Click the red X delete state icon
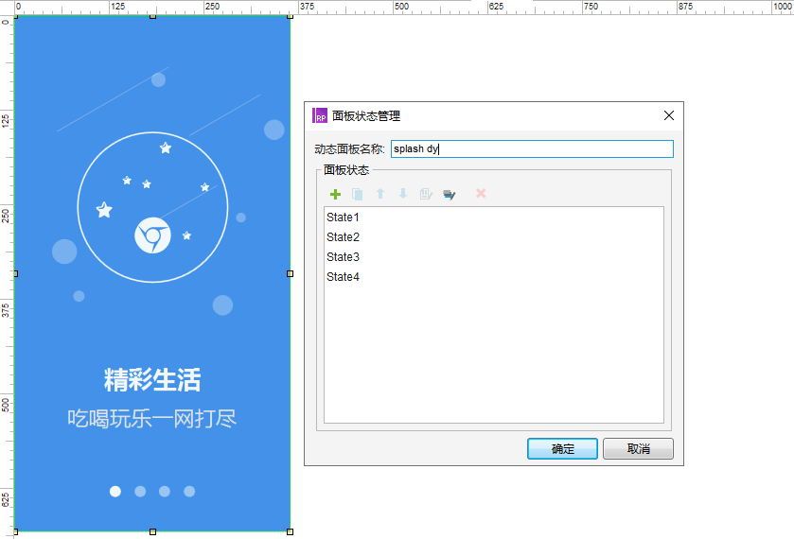This screenshot has width=794, height=539. point(481,193)
